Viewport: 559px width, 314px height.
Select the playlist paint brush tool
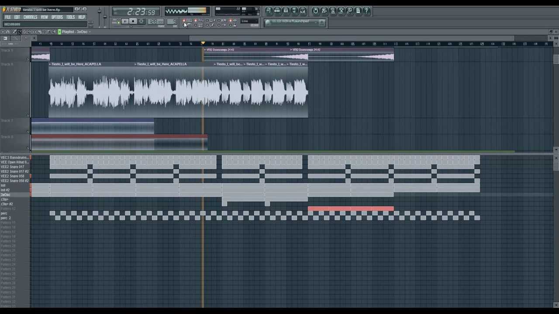20,32
